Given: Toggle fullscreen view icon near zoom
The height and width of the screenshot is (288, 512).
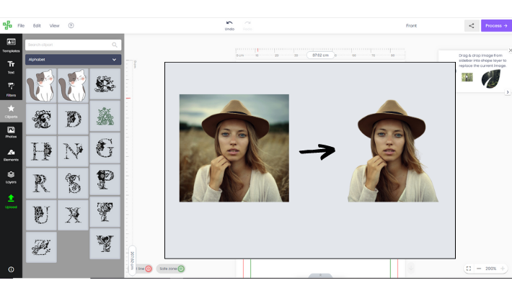Looking at the screenshot, I should point(469,269).
